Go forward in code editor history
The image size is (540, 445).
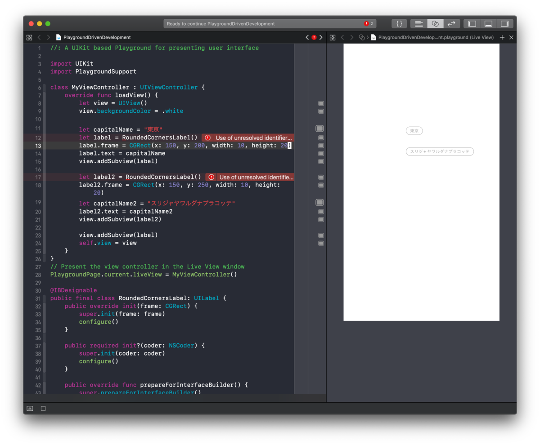pos(48,37)
